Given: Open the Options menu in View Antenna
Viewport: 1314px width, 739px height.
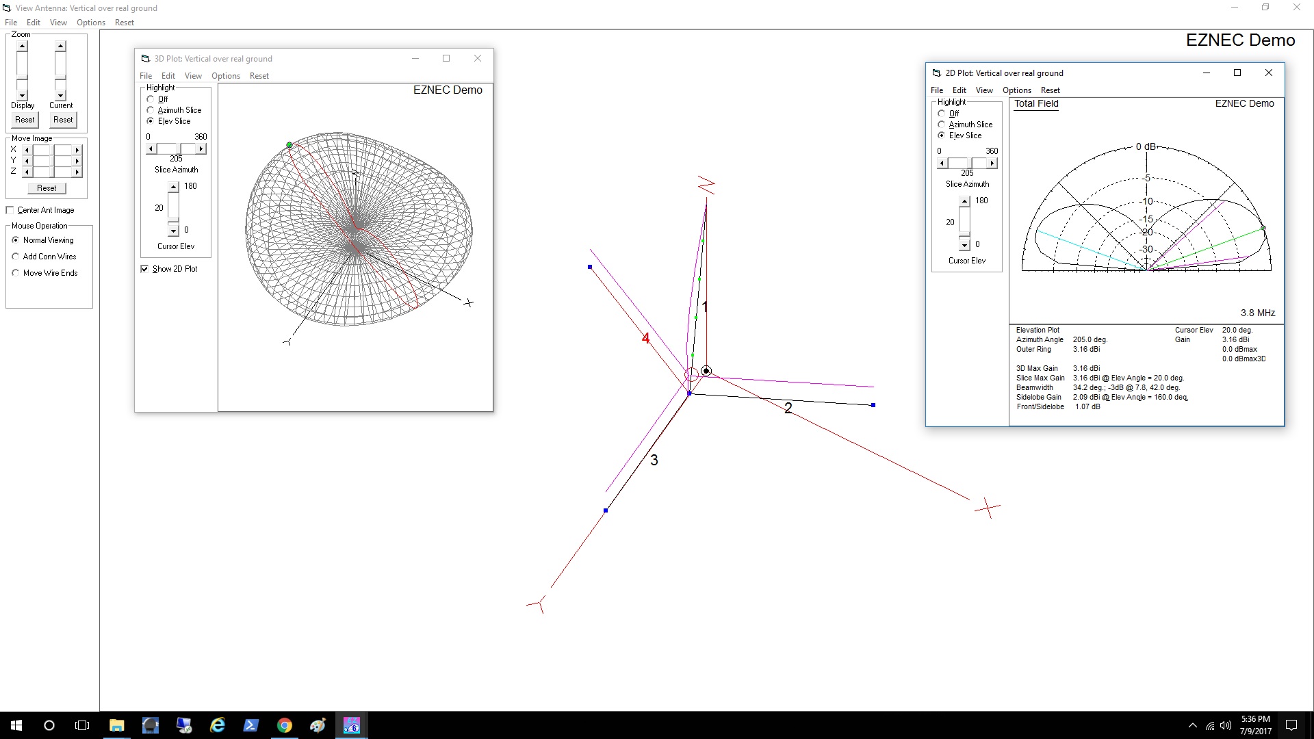Looking at the screenshot, I should point(90,23).
